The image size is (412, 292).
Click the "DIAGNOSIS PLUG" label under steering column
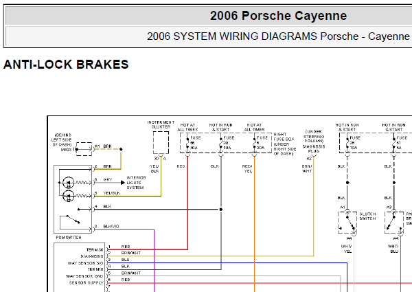(314, 149)
